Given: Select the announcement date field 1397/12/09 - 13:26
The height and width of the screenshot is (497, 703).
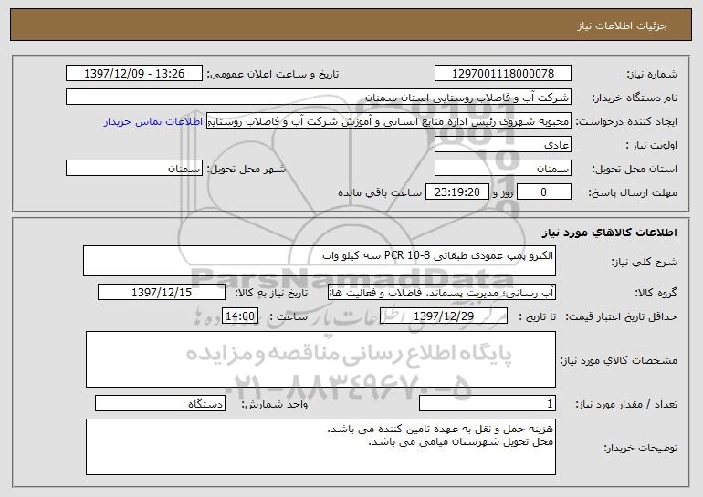Looking at the screenshot, I should click(134, 73).
